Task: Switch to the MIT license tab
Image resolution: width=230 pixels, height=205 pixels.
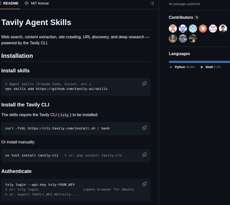Action: click(37, 3)
